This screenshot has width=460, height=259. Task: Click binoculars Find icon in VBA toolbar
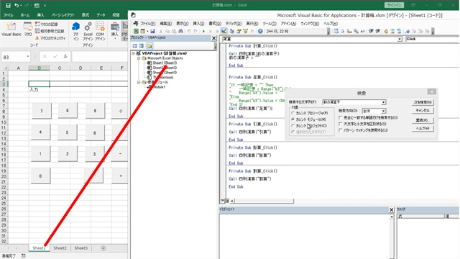(x=180, y=31)
